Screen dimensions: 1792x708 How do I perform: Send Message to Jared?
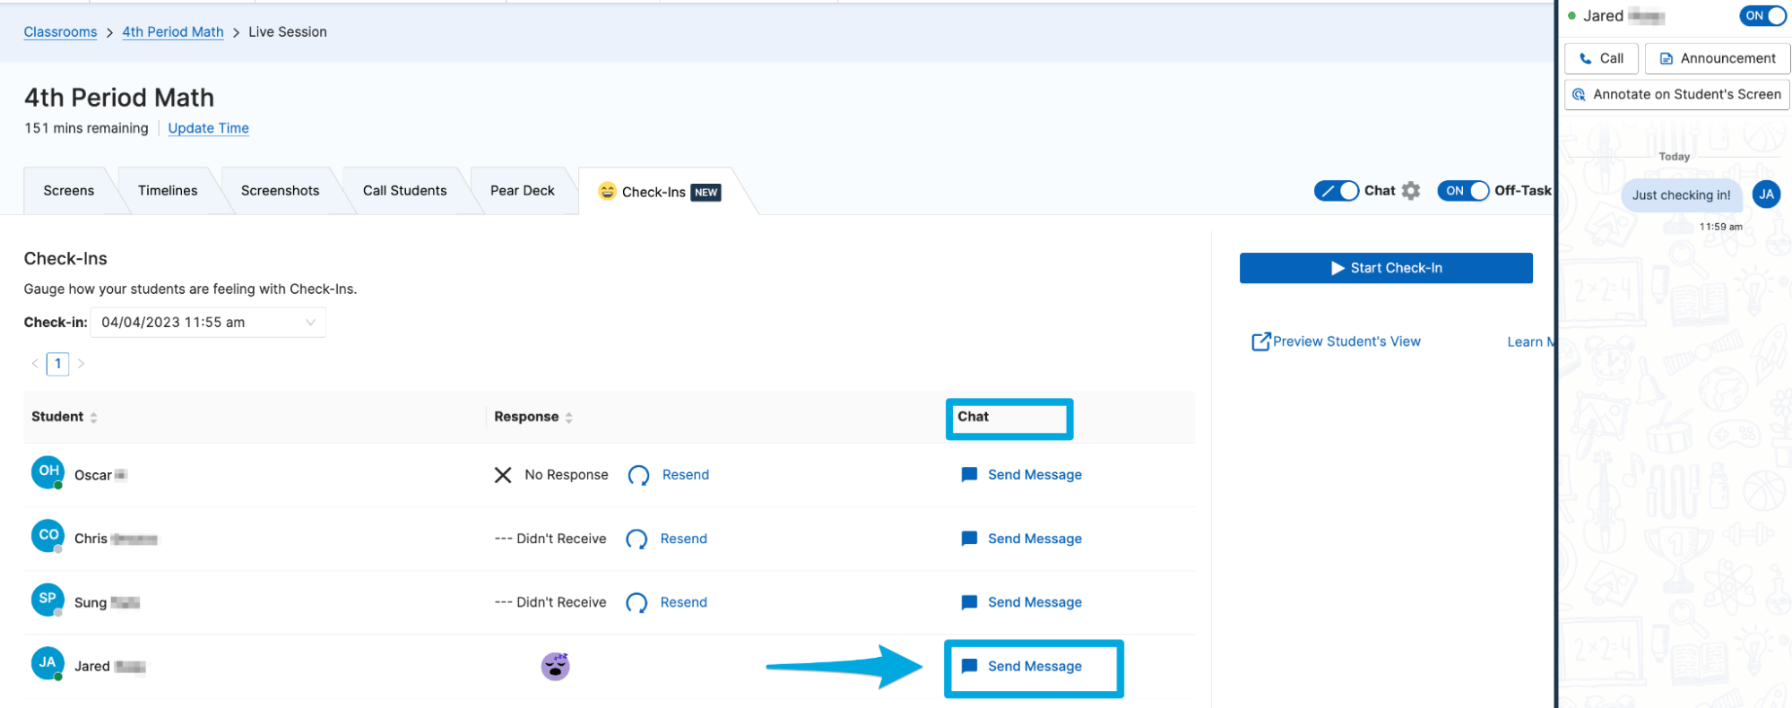coord(1035,666)
